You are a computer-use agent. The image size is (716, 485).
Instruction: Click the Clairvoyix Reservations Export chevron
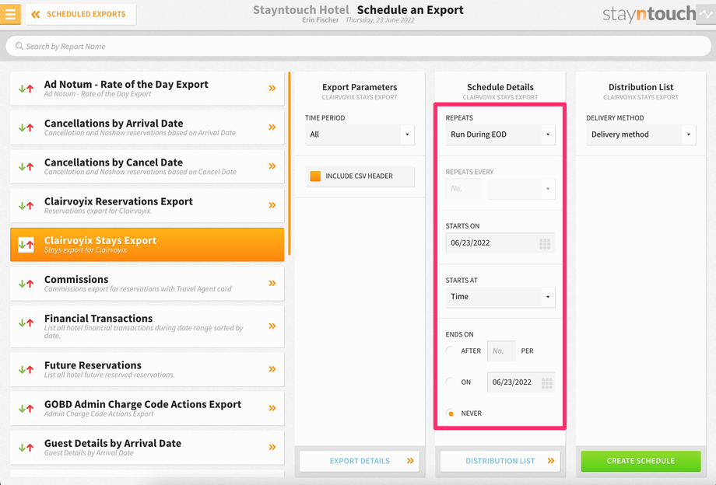(272, 205)
